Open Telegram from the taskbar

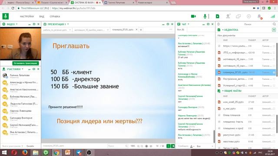pos(79,152)
